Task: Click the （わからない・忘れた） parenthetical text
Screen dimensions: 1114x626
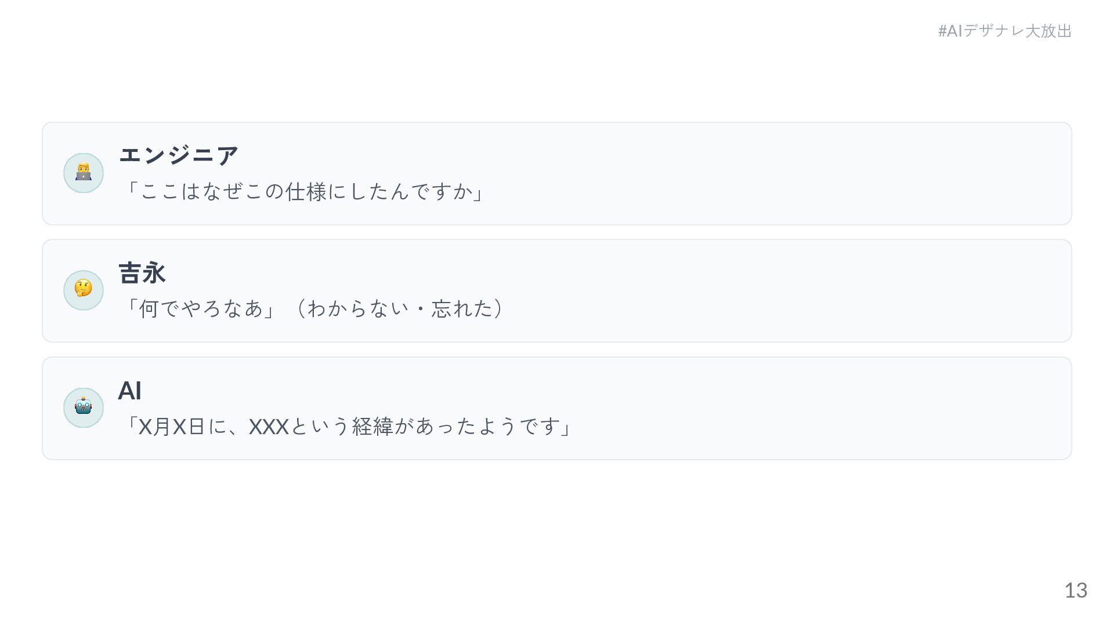Action: 400,308
